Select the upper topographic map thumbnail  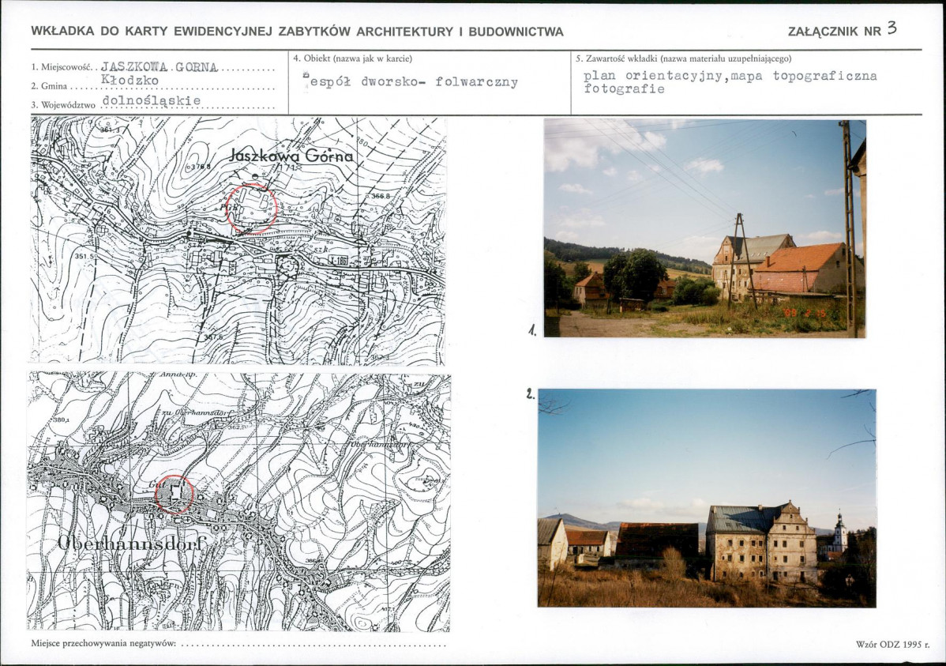coord(238,240)
